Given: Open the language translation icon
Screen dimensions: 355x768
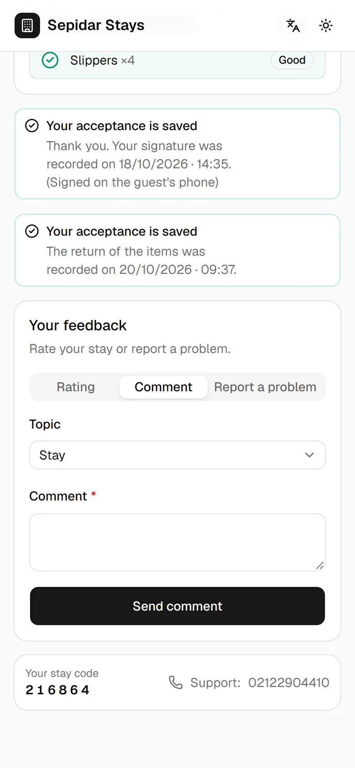Looking at the screenshot, I should pyautogui.click(x=293, y=25).
